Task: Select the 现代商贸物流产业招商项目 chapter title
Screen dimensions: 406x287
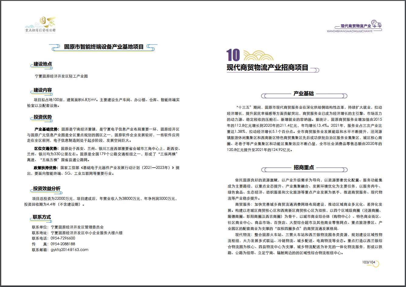Action: pos(268,68)
